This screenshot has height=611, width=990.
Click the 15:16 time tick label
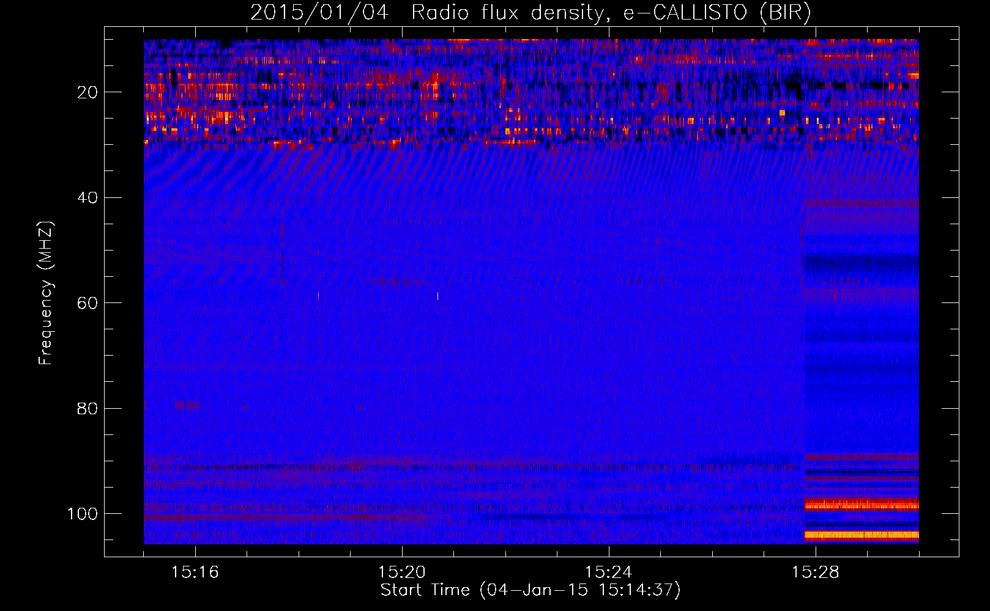click(195, 573)
